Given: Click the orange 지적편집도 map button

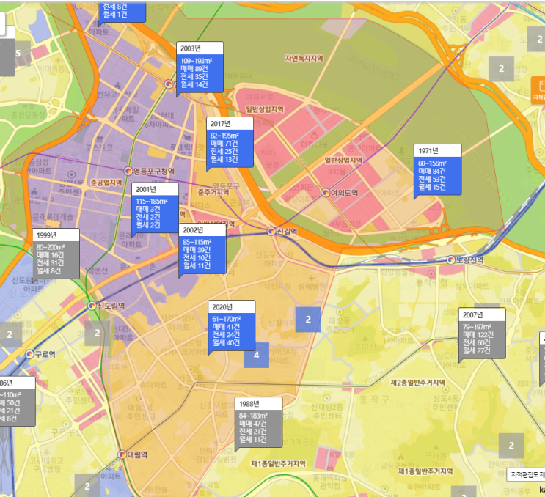Looking at the screenshot, I should (538, 90).
